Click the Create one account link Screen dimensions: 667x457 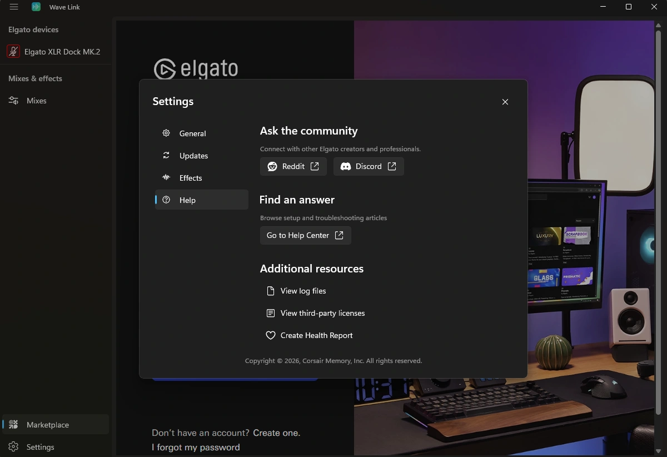coord(276,433)
